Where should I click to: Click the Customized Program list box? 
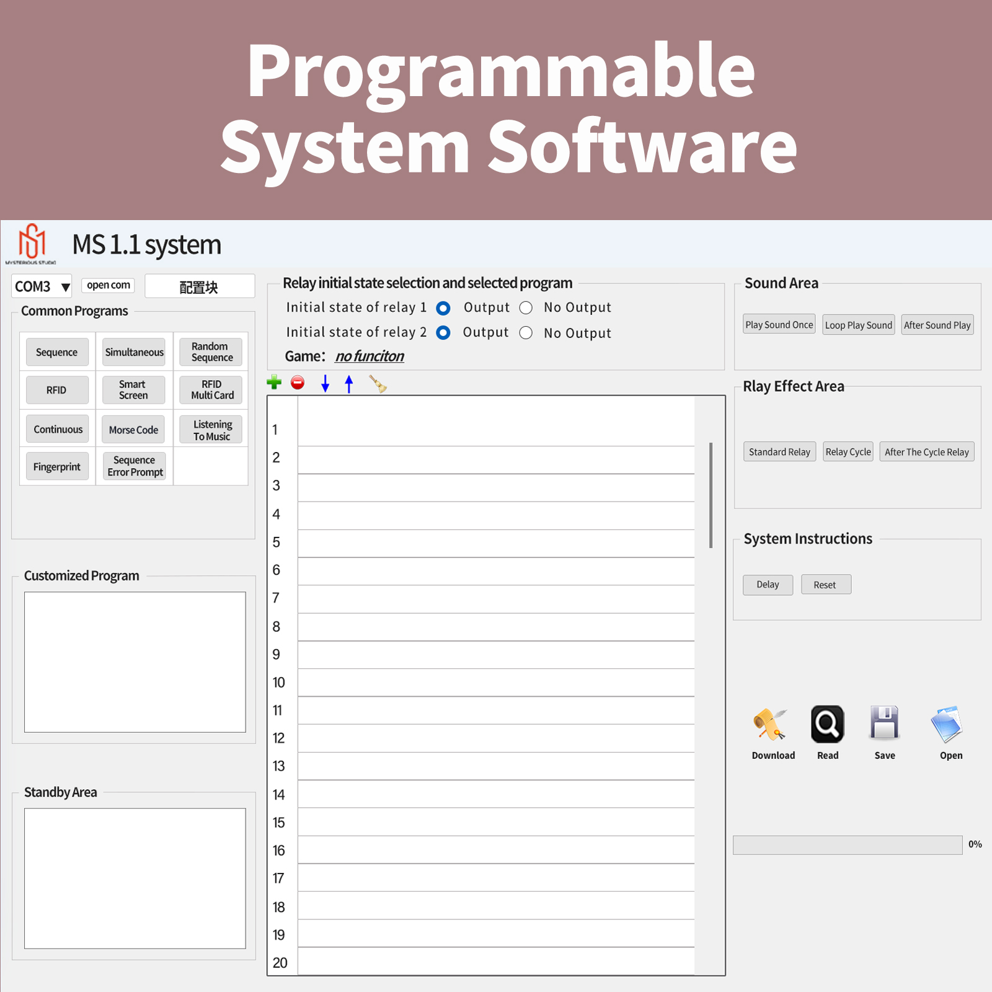coord(135,662)
